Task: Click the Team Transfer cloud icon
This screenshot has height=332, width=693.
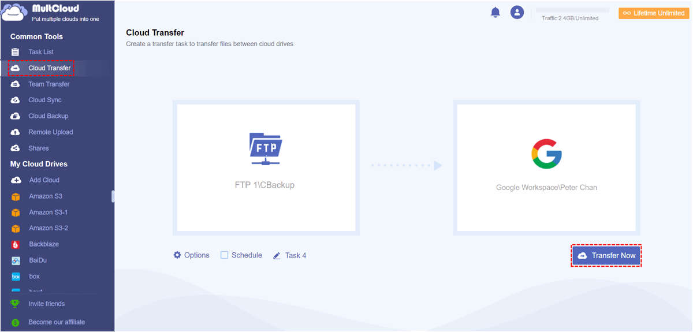Action: (16, 84)
